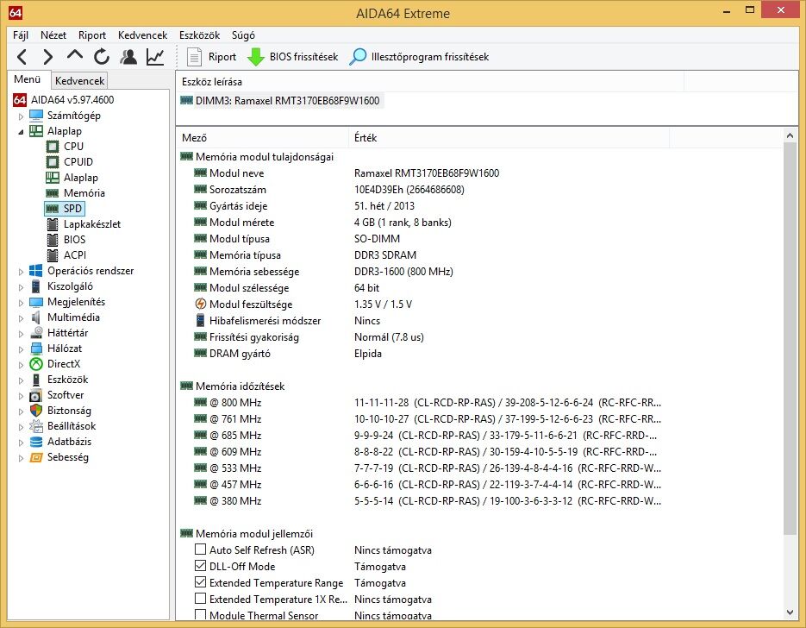Click the Biztonság shield icon
The height and width of the screenshot is (628, 806).
[36, 411]
